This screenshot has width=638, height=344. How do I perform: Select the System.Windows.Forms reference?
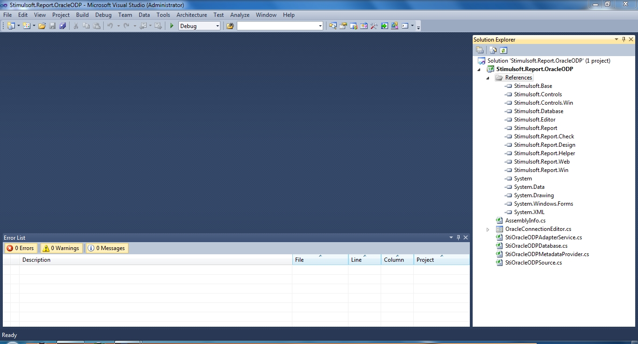[x=543, y=204]
